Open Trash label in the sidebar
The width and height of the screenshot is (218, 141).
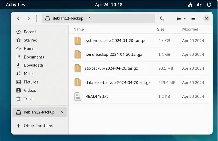click(29, 99)
